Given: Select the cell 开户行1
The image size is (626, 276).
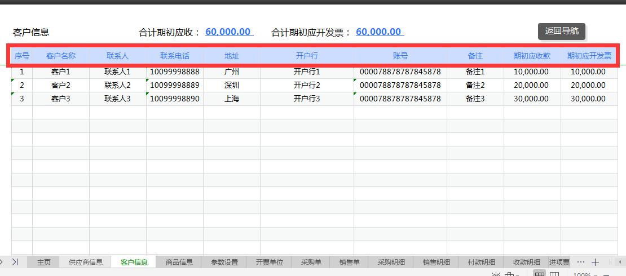Looking at the screenshot, I should [x=307, y=72].
